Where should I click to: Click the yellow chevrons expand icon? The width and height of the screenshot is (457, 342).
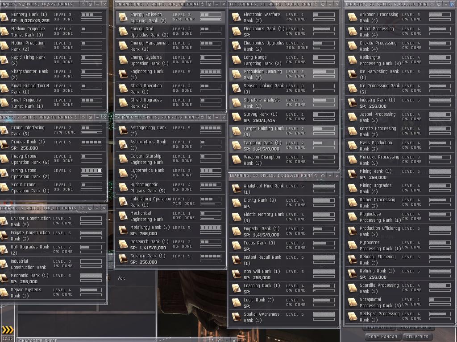[x=8, y=330]
